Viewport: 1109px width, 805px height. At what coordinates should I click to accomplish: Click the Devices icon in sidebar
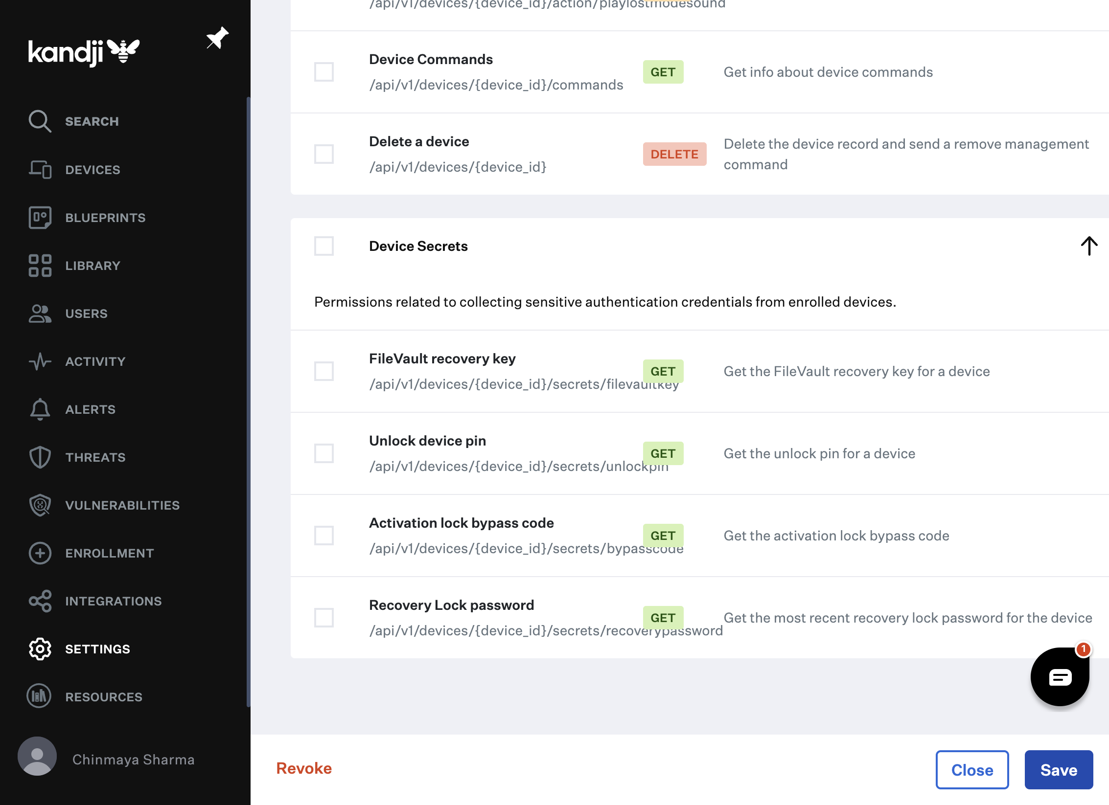(40, 170)
